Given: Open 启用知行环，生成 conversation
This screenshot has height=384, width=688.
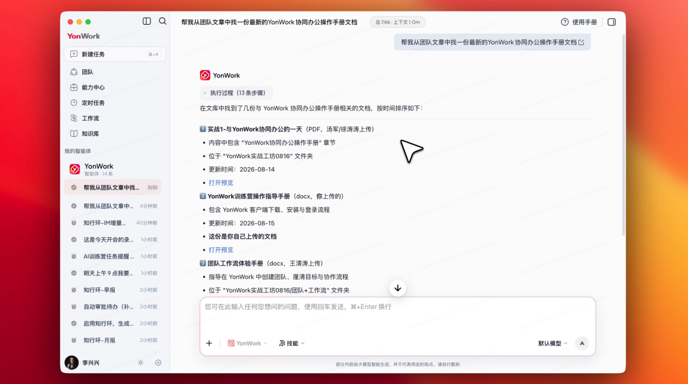Looking at the screenshot, I should tap(113, 324).
